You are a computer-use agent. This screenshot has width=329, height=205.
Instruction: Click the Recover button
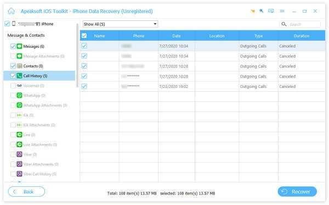297,192
